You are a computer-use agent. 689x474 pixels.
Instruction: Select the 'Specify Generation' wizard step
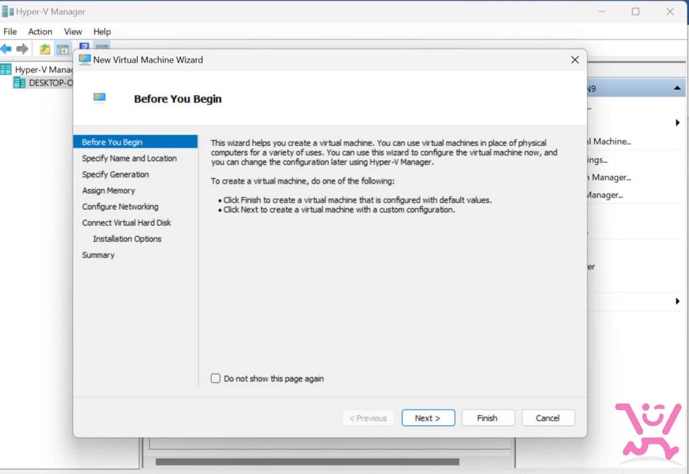point(116,174)
